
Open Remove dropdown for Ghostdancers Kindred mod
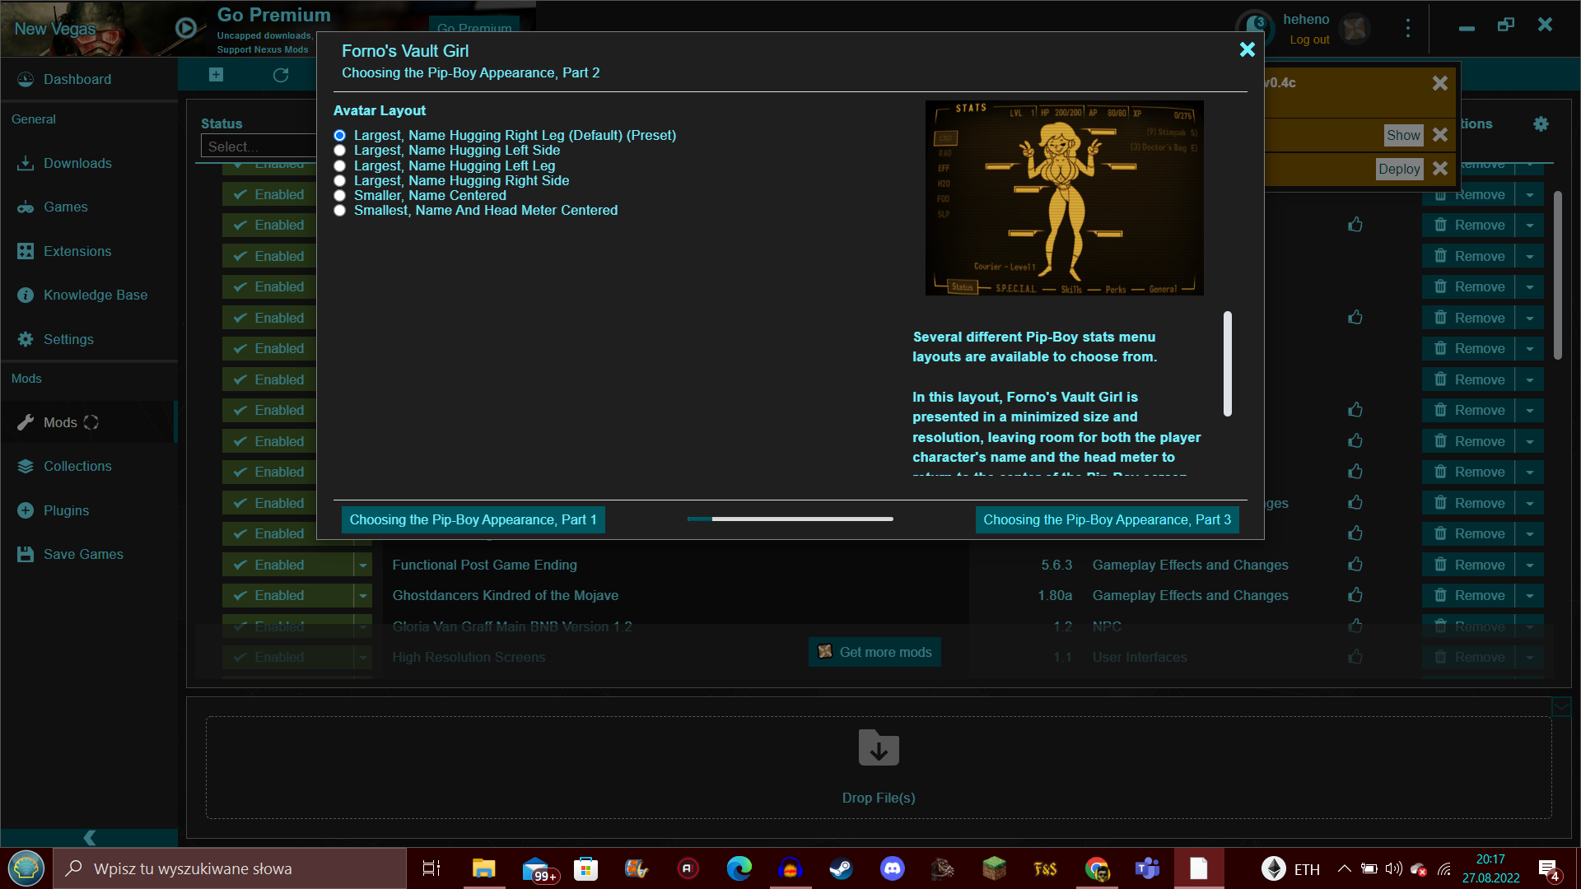pyautogui.click(x=1530, y=595)
